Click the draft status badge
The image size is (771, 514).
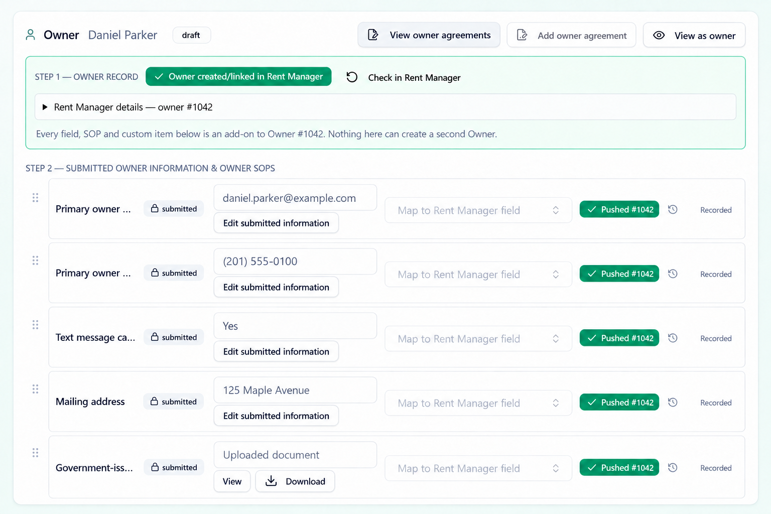coord(191,35)
